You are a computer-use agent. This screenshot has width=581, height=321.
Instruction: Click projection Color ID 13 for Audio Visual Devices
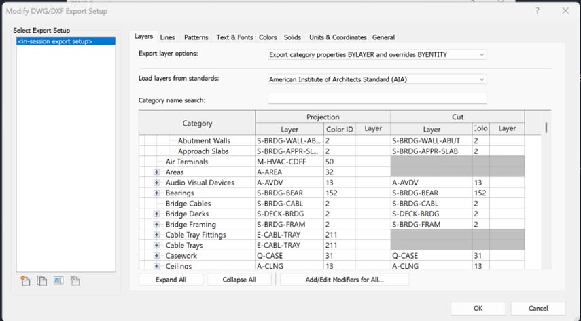coord(339,183)
